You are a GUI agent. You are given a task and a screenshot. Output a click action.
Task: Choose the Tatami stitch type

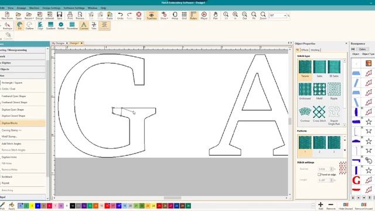click(x=305, y=69)
